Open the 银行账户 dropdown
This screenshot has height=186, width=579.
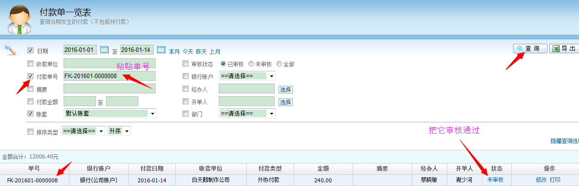(x=247, y=76)
